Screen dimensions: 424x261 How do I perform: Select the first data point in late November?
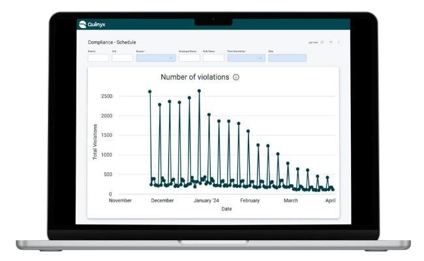(150, 91)
